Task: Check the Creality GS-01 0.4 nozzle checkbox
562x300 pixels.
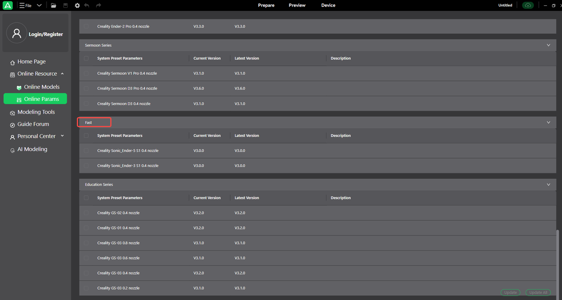Action: point(86,228)
